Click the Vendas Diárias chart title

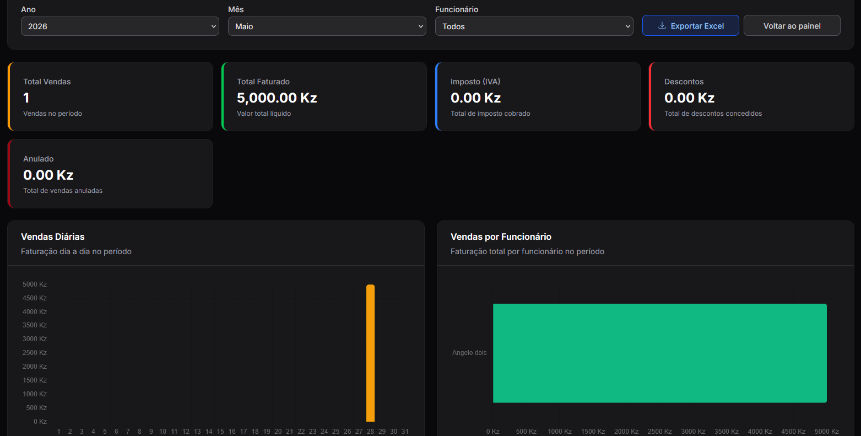tap(53, 236)
